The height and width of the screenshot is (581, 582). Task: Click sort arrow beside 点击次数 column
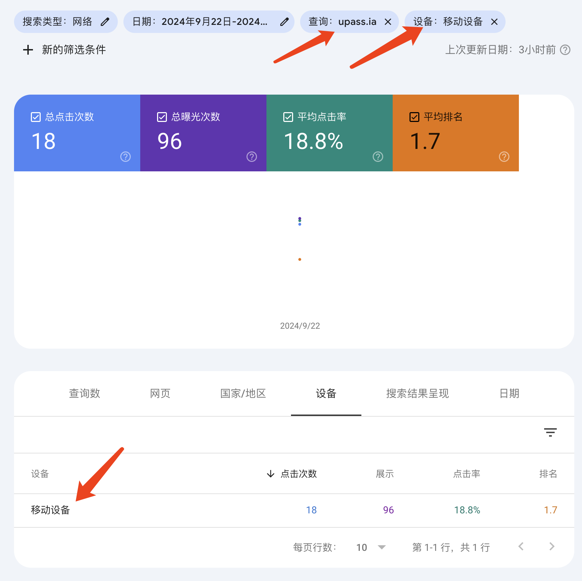click(270, 474)
